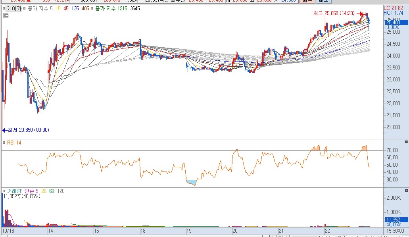Toggle the marker before 종가 지수 1215
Screen dimensions: 409x237
(x=92, y=8)
